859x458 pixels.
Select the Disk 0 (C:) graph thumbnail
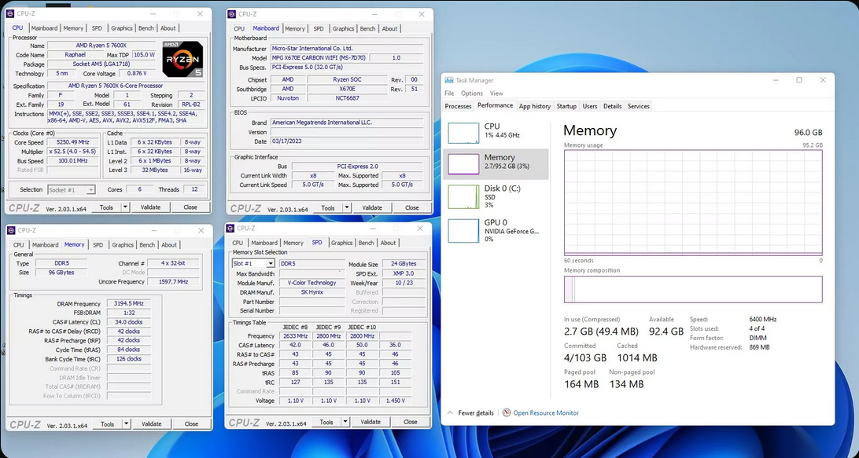tap(463, 196)
